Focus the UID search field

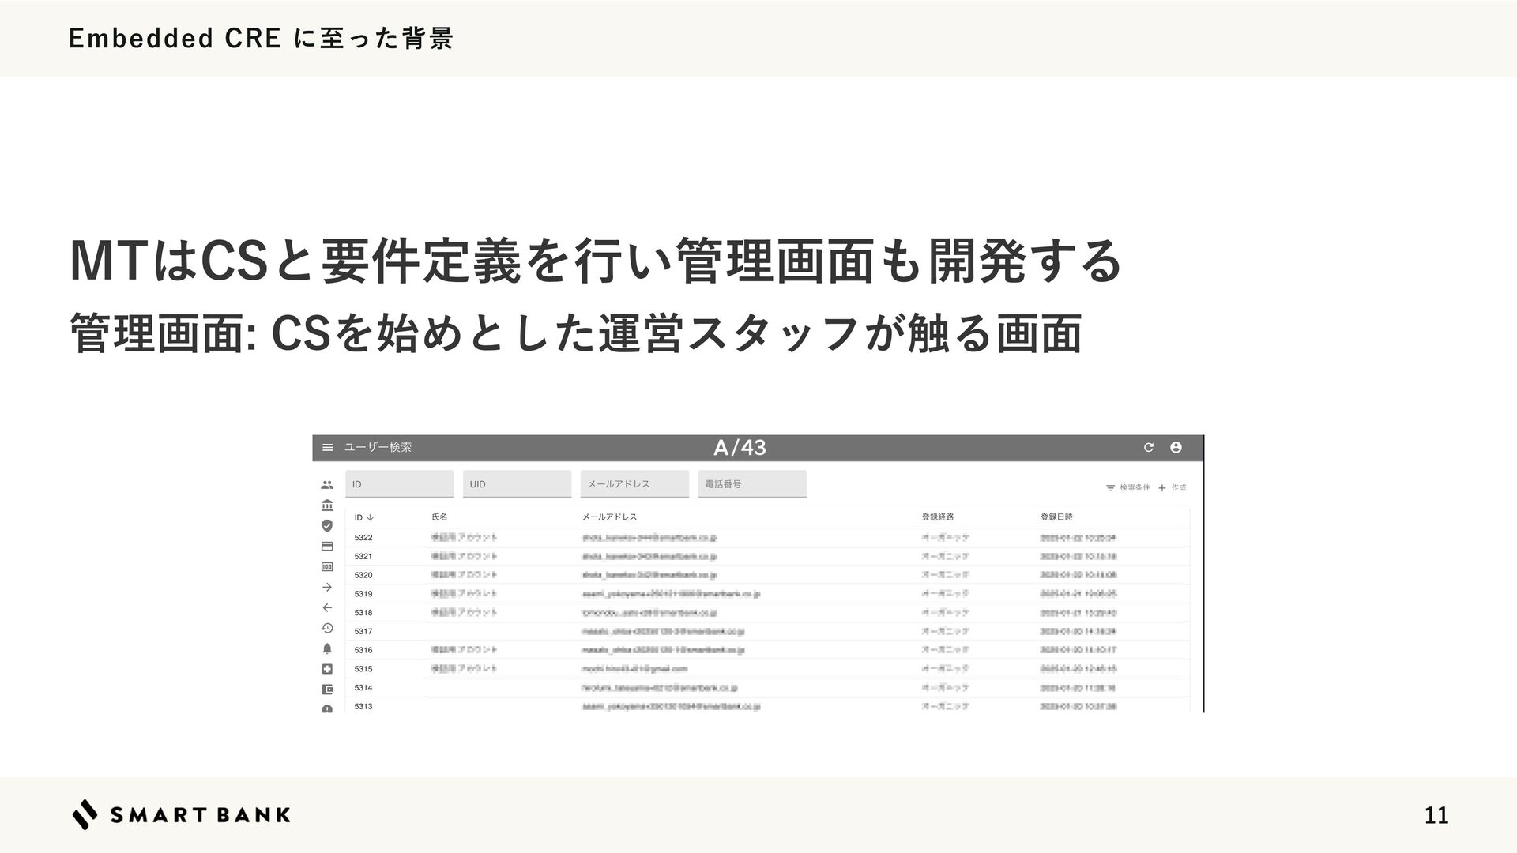pos(517,484)
